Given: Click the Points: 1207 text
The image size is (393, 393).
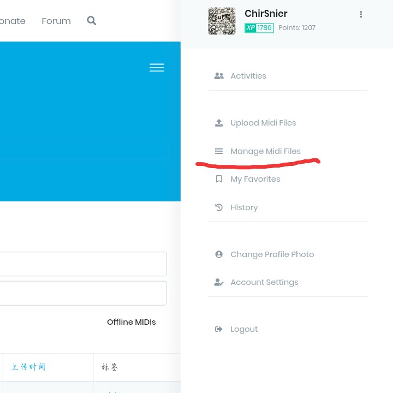Looking at the screenshot, I should [297, 28].
